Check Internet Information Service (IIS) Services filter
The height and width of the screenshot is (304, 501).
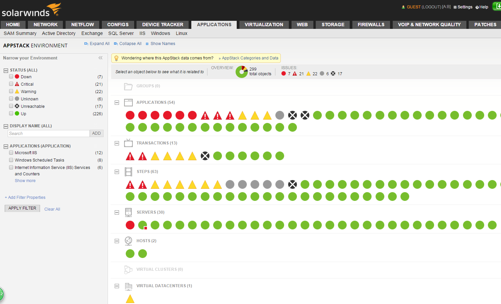pyautogui.click(x=11, y=167)
